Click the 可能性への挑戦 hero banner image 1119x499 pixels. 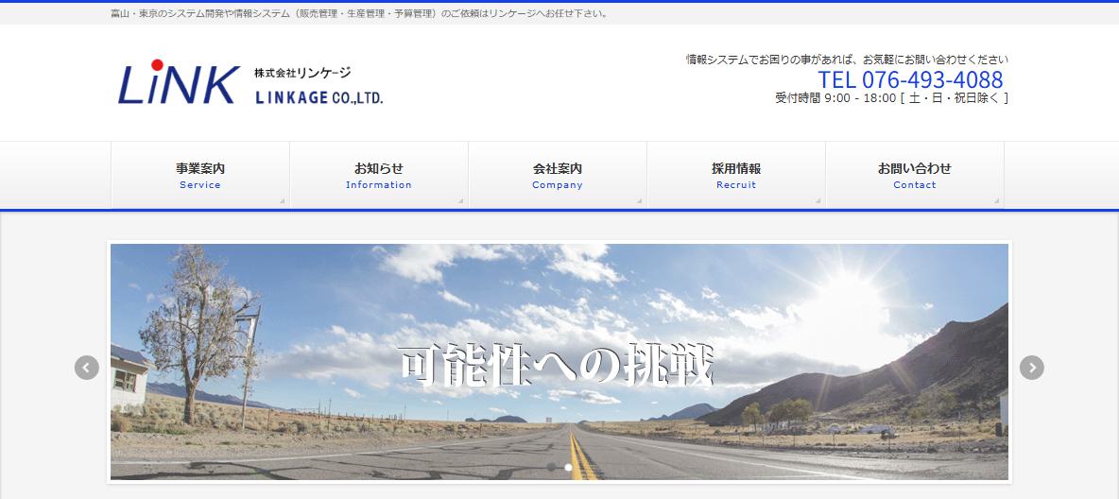pos(559,362)
